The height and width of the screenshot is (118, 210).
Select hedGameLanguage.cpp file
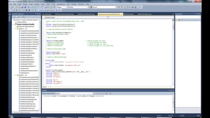29,100
